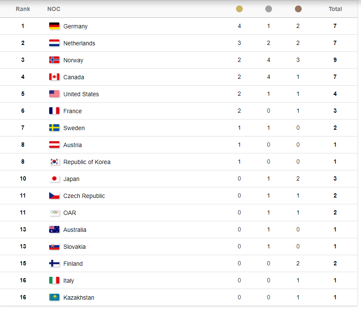
Task: Click the bronze medal column header
Action: 298,9
